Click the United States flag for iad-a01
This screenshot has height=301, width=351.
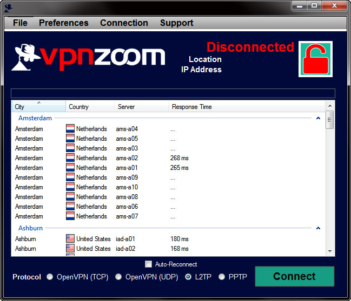coord(70,238)
